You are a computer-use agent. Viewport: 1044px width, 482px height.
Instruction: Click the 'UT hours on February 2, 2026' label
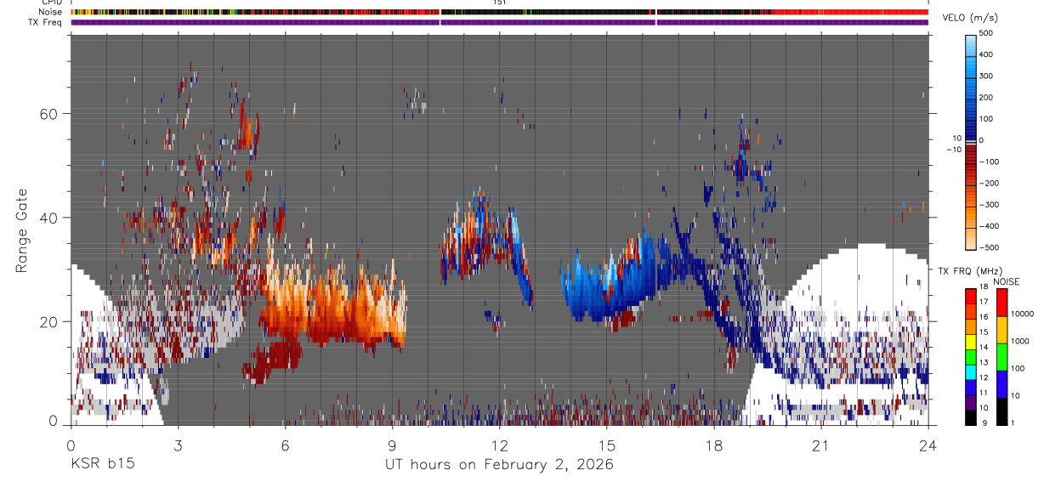coord(499,465)
